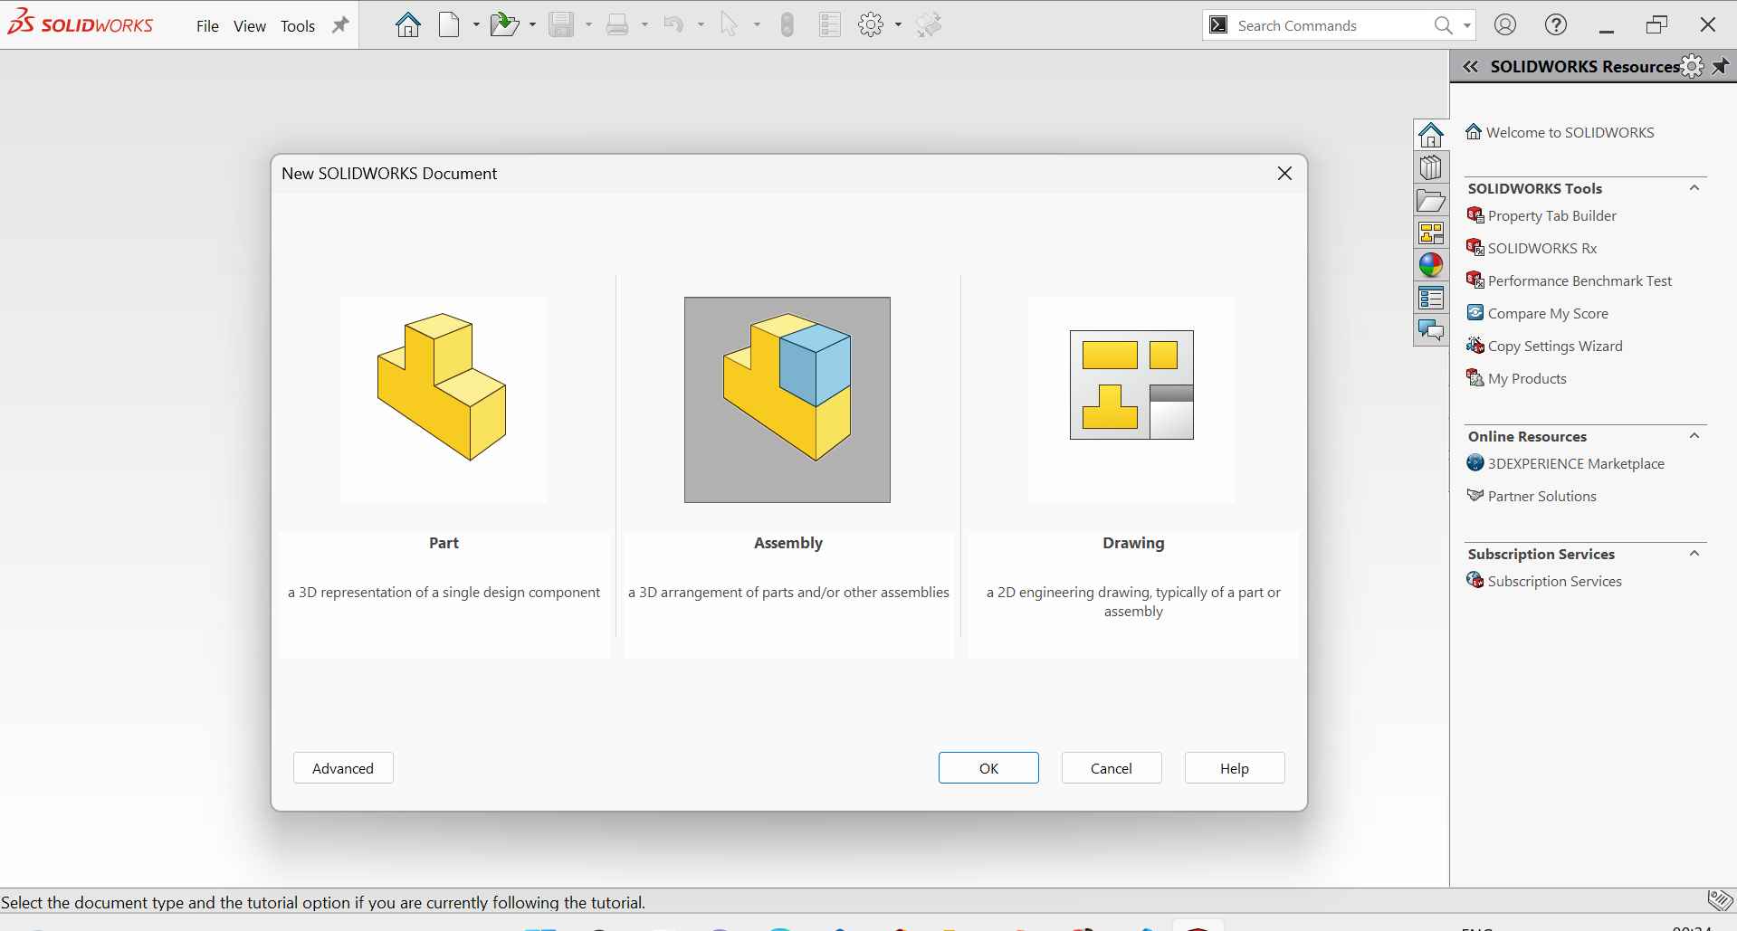The image size is (1737, 931).
Task: Open the File Explorer task pane tab
Action: pyautogui.click(x=1431, y=200)
